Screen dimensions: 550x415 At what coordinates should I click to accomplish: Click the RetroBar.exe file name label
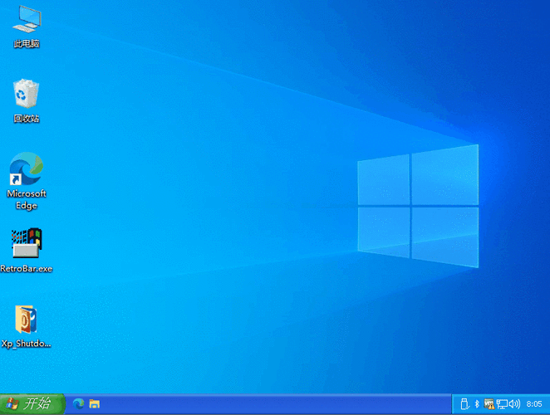pyautogui.click(x=27, y=269)
